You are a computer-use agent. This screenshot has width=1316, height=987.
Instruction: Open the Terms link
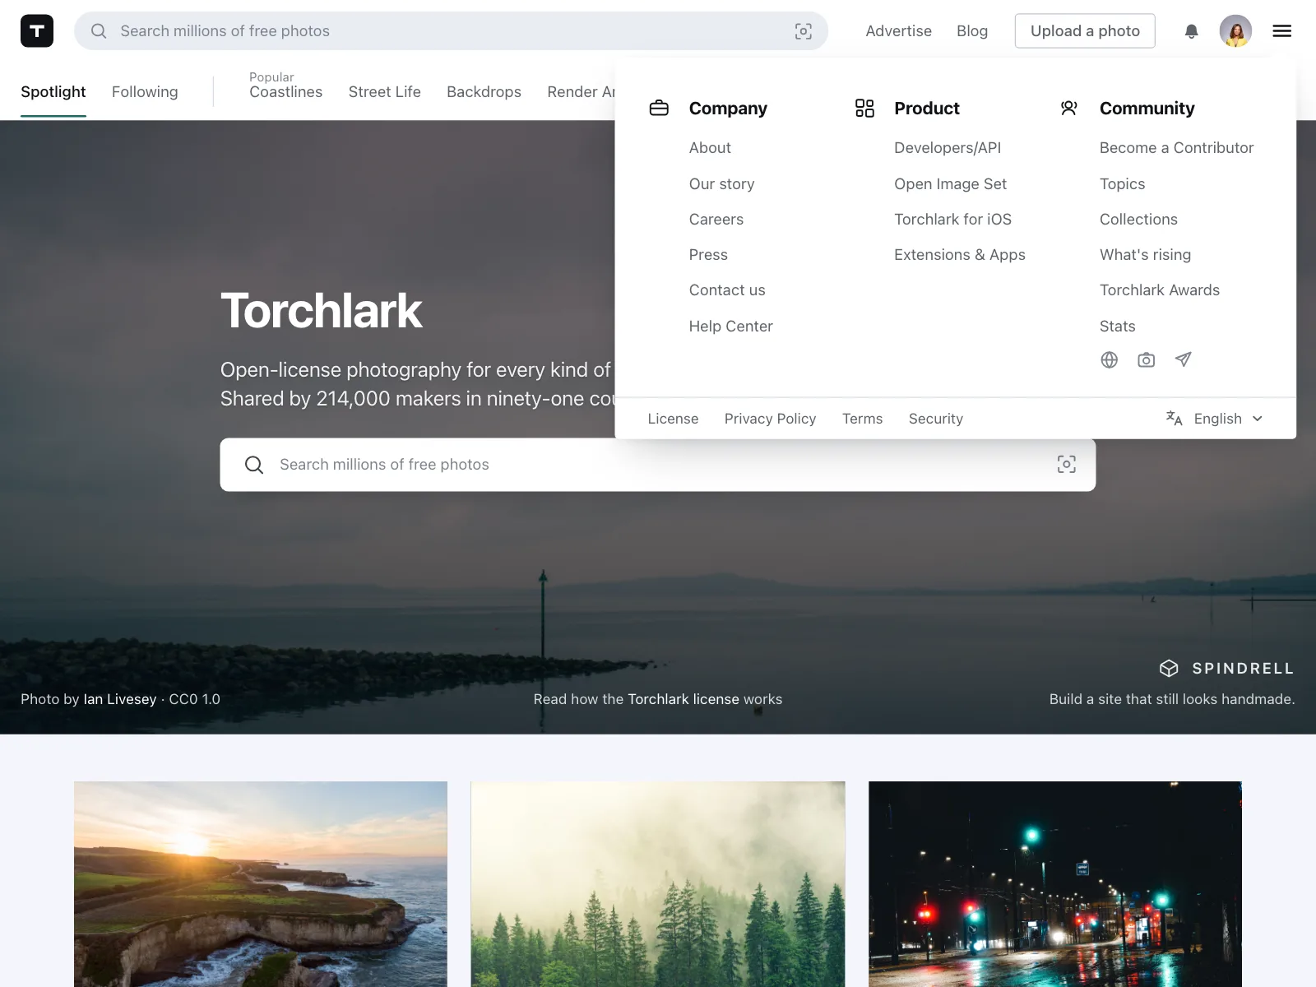(862, 419)
